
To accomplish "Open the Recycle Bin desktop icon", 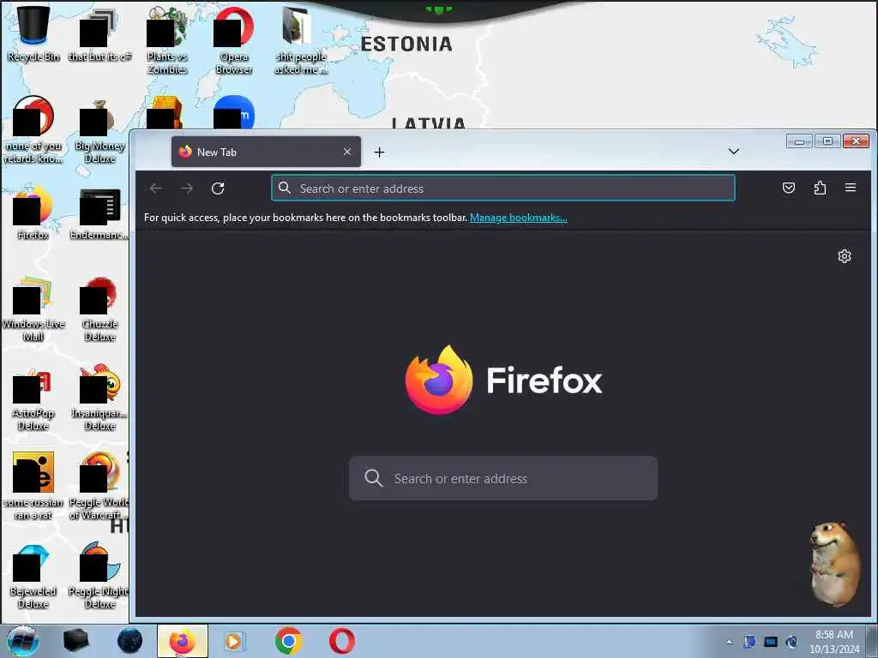I will pyautogui.click(x=33, y=33).
